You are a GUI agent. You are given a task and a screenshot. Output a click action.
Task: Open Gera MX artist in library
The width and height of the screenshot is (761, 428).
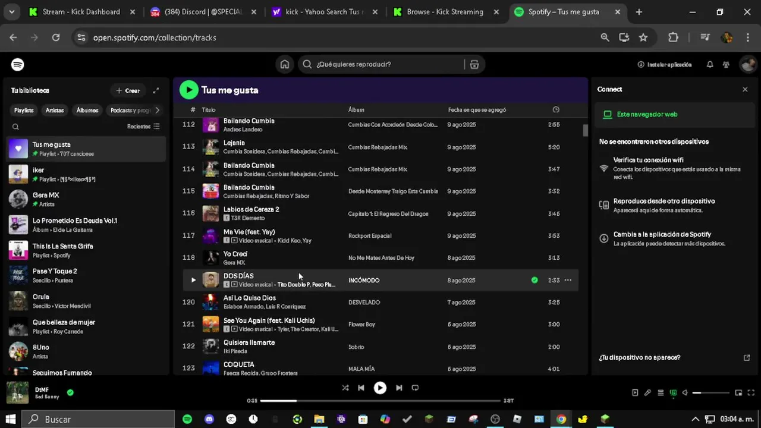pos(86,199)
